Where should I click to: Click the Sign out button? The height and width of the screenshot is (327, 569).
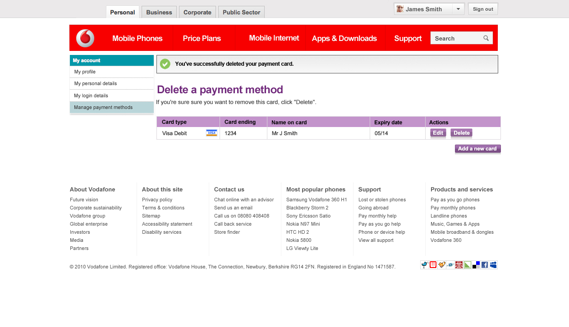(483, 9)
